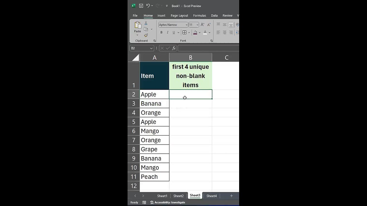Image resolution: width=367 pixels, height=206 pixels.
Task: Select the cell containing Grape
Action: click(155, 149)
